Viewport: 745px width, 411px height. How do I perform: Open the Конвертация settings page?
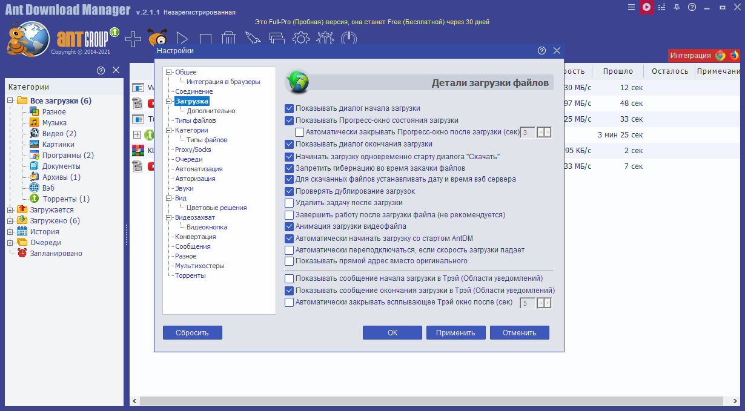point(195,237)
